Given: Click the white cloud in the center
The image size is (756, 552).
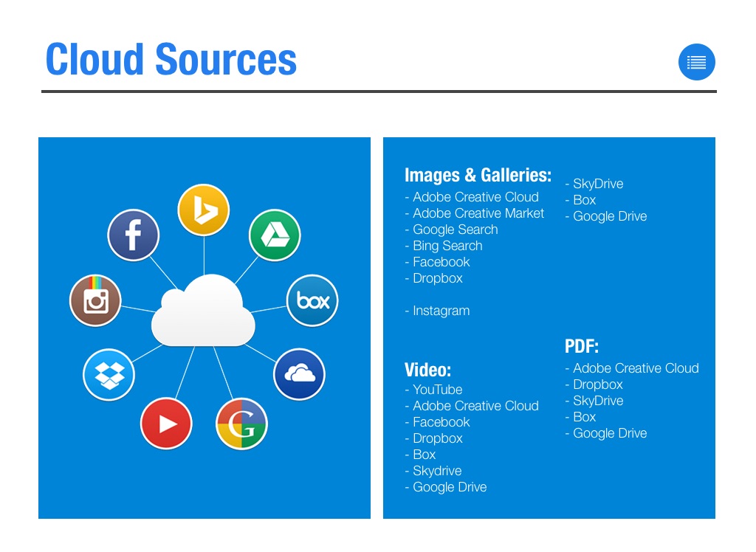Looking at the screenshot, I should 203,311.
